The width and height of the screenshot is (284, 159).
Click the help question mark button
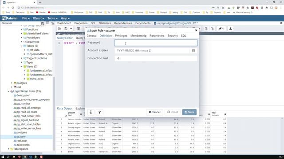pos(99,112)
